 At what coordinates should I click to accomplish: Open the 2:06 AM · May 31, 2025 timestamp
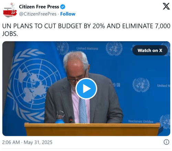click(27, 142)
